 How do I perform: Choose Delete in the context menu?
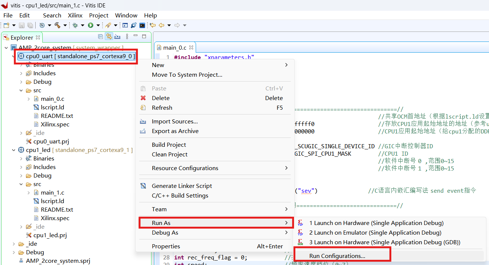coord(215,98)
